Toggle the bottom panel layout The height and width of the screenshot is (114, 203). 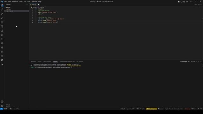pos(181,2)
